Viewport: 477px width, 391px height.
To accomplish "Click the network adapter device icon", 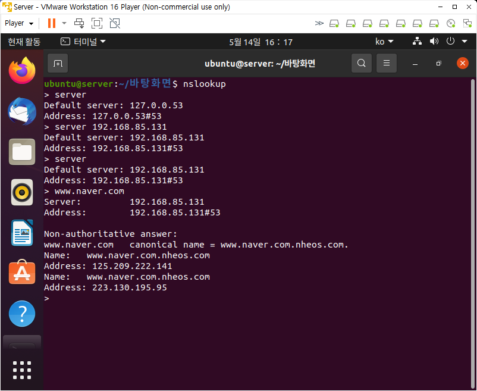I will pyautogui.click(x=467, y=23).
